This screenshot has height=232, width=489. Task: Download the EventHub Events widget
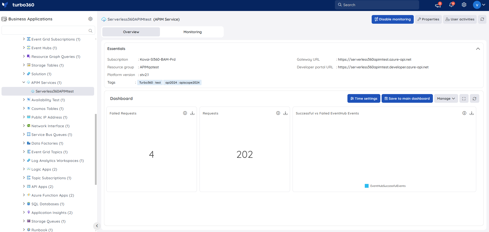[x=472, y=113]
